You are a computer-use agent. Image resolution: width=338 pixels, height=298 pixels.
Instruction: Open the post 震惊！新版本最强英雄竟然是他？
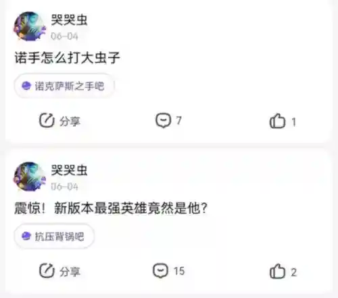[x=111, y=208]
